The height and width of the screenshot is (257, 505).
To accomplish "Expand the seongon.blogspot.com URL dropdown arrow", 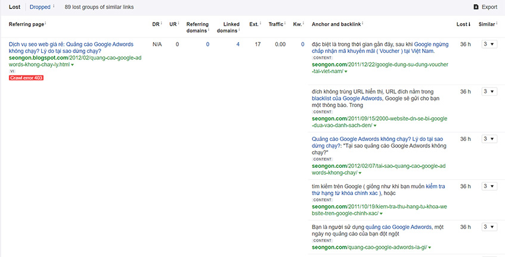I will click(72, 65).
